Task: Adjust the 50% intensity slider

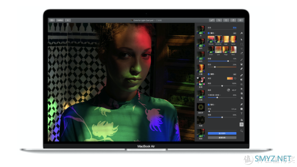Action: (222, 117)
